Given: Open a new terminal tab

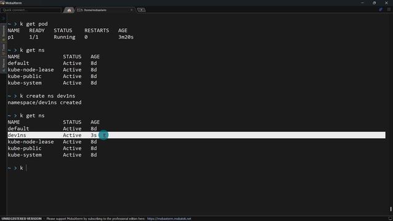Looking at the screenshot, I should tap(141, 10).
